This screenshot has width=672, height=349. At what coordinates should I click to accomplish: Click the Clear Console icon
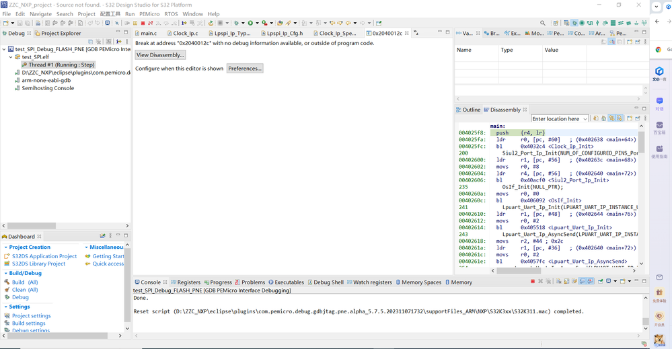click(x=559, y=281)
